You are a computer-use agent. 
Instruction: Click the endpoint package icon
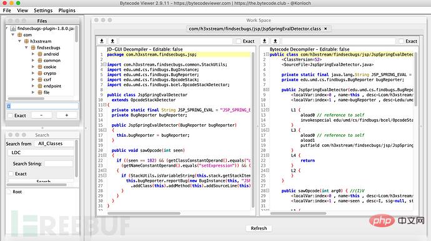40,86
